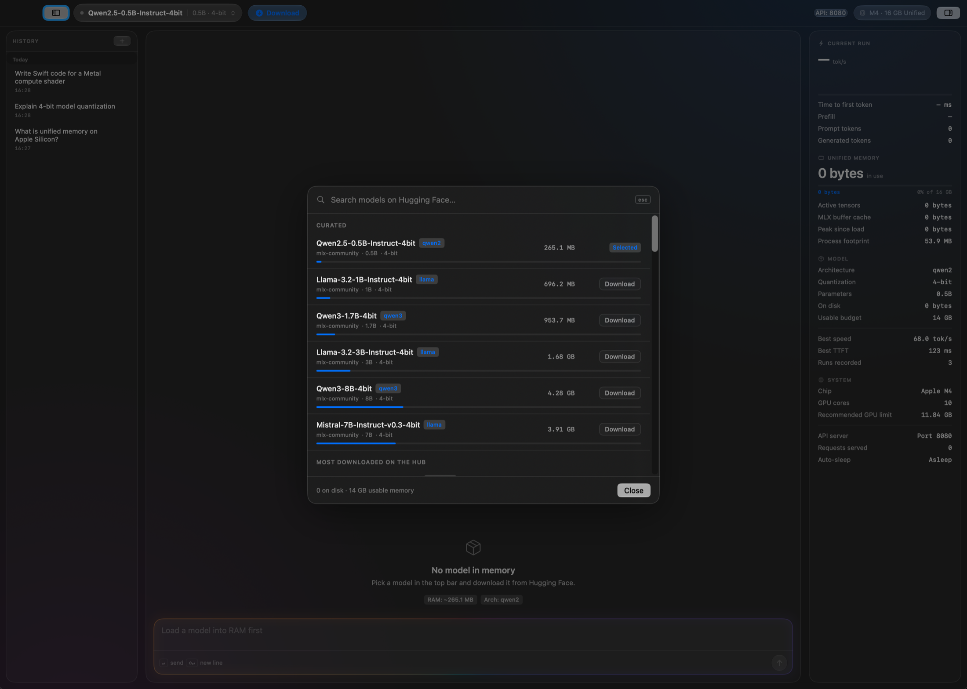Open history item Explain 4-bit model quantization
Viewport: 967px width, 689px height.
click(71, 110)
